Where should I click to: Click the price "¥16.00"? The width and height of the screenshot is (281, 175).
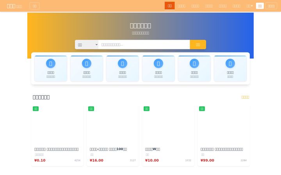96,160
